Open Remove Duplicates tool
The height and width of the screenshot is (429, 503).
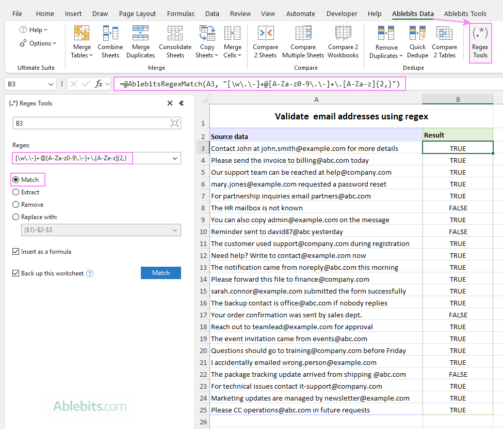tap(386, 42)
